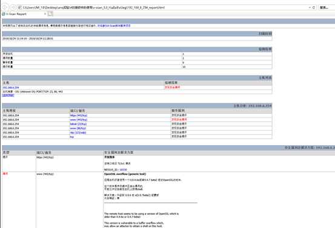The height and width of the screenshot is (228, 335).
Task: Click the page icon in the address bar
Action: coord(20,7)
